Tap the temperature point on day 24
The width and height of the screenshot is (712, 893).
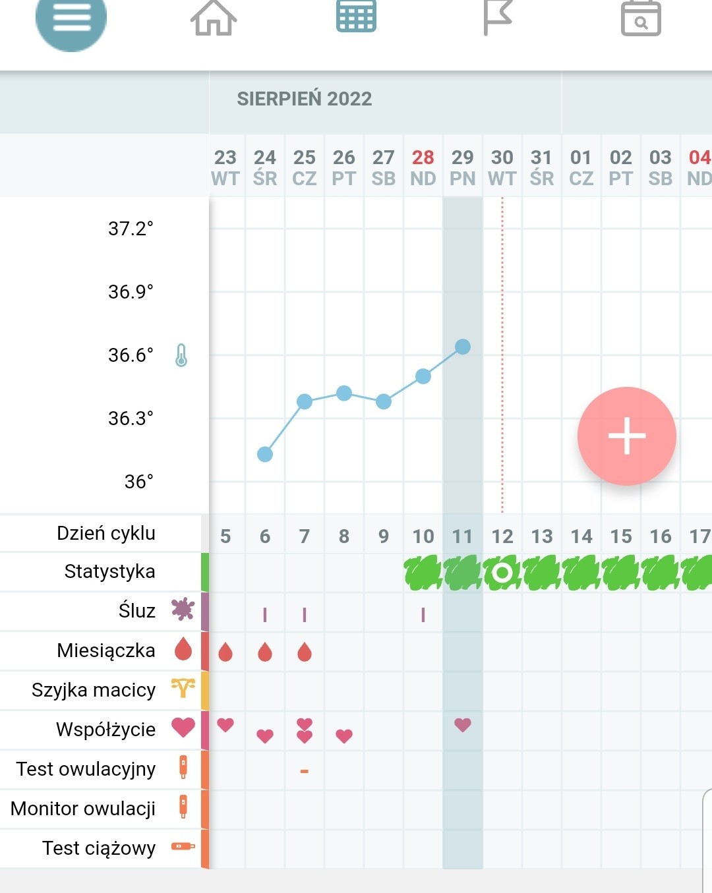tap(265, 454)
